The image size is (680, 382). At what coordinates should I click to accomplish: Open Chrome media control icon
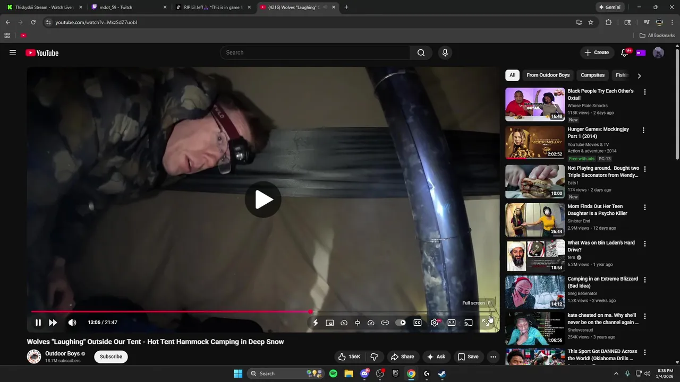point(647,22)
